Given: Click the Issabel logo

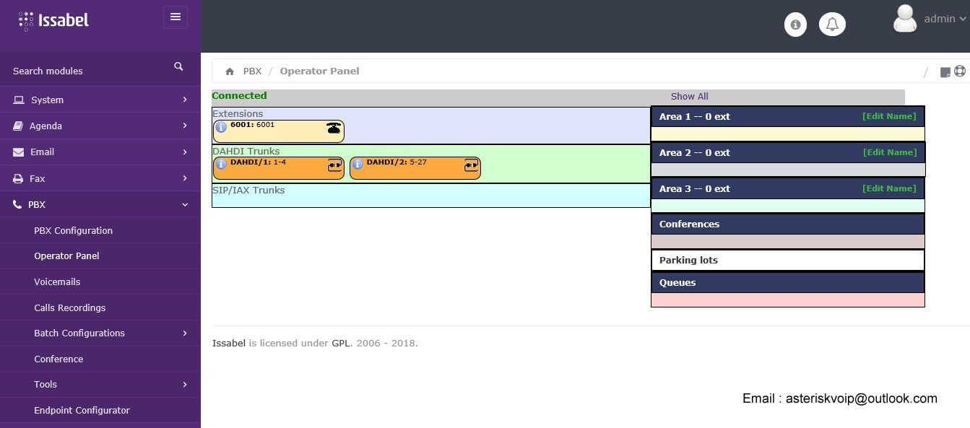Looking at the screenshot, I should [53, 21].
